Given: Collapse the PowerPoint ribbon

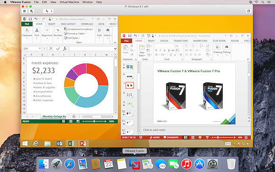Looking at the screenshot, I should (248, 59).
